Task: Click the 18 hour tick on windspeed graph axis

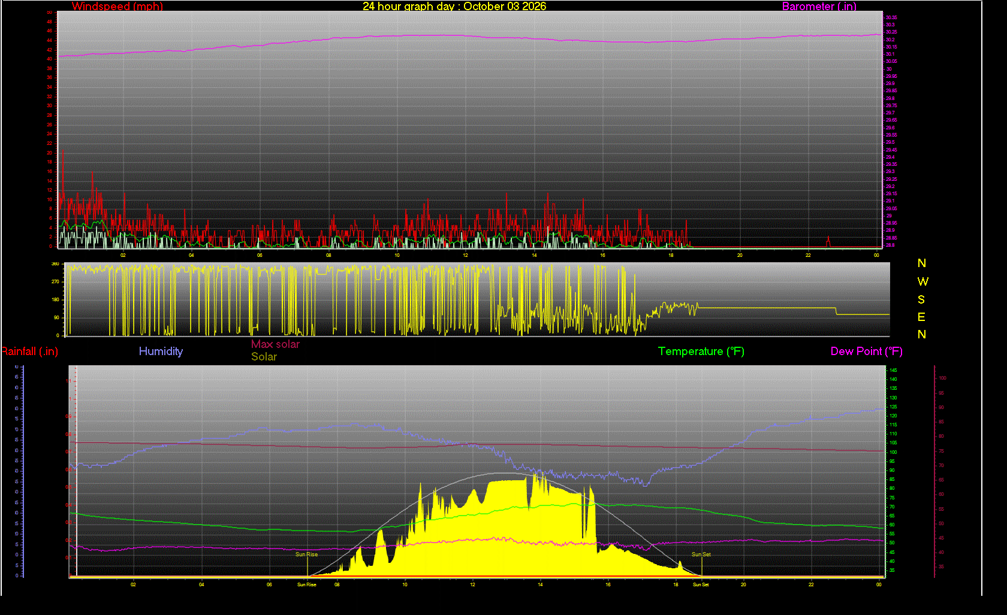Action: click(x=671, y=255)
